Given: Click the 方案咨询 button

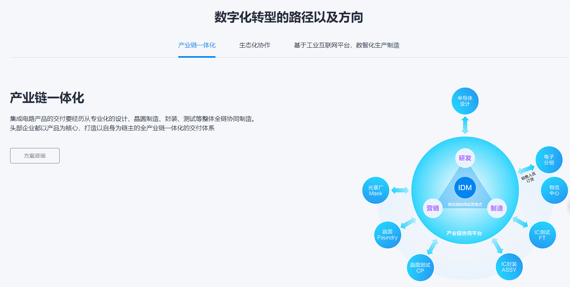Looking at the screenshot, I should (35, 156).
